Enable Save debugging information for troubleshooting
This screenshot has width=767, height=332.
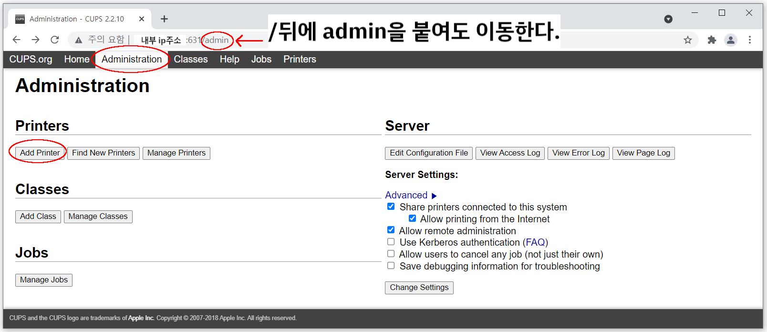[x=391, y=266]
